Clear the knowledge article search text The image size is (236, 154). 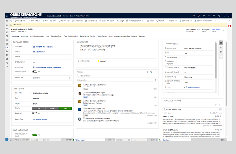pos(219,109)
